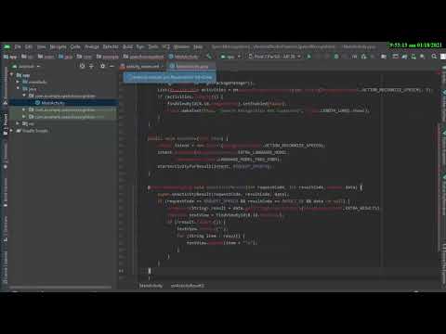The image size is (446, 334).
Task: Open the Window menu
Action: (x=181, y=46)
